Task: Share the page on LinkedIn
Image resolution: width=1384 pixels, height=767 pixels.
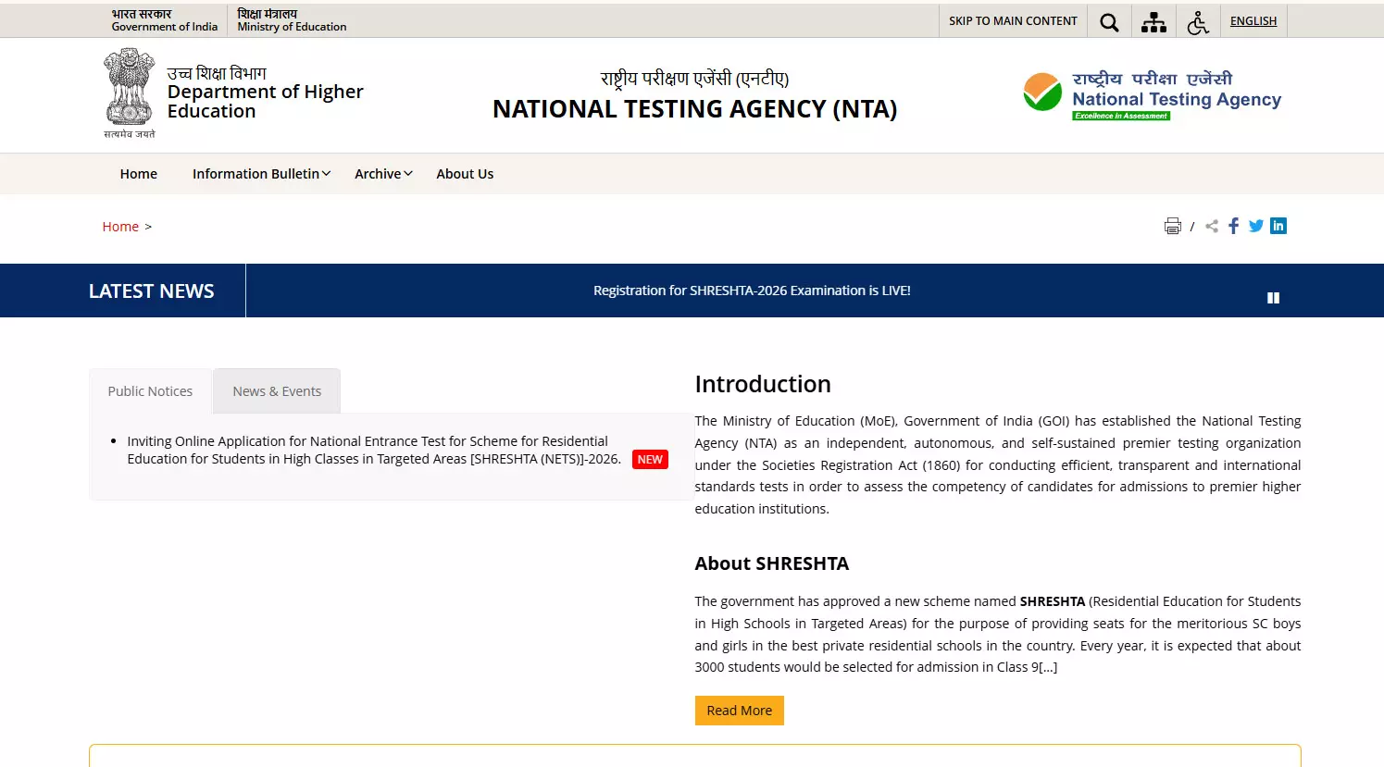Action: coord(1278,226)
